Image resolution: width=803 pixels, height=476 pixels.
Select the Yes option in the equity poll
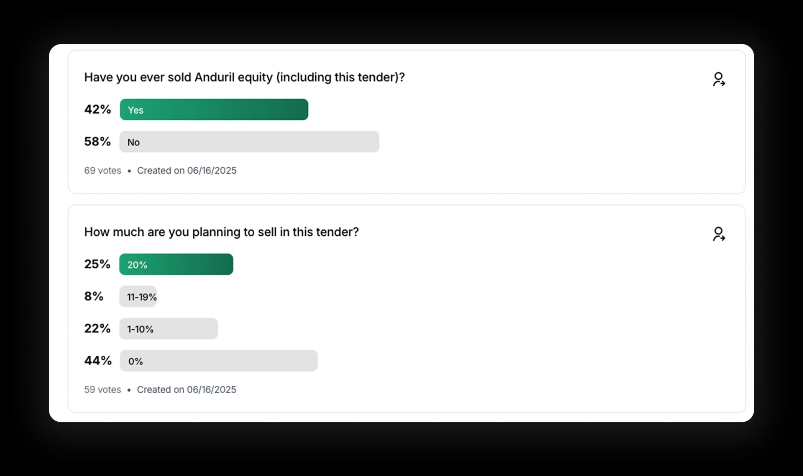pos(214,109)
